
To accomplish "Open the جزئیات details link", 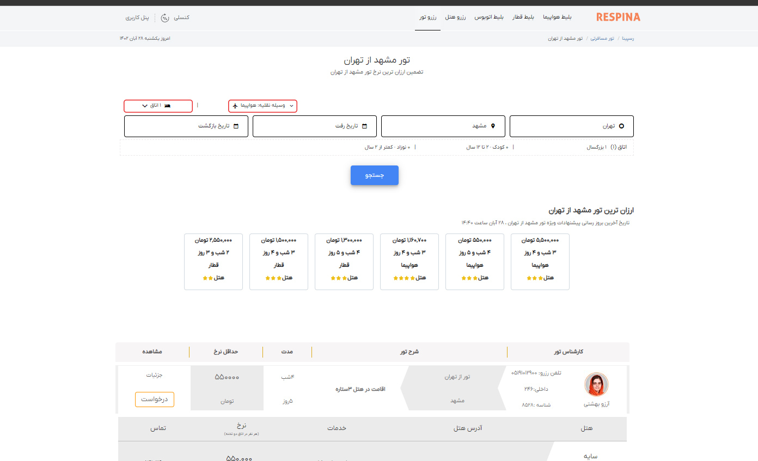I will 154,374.
